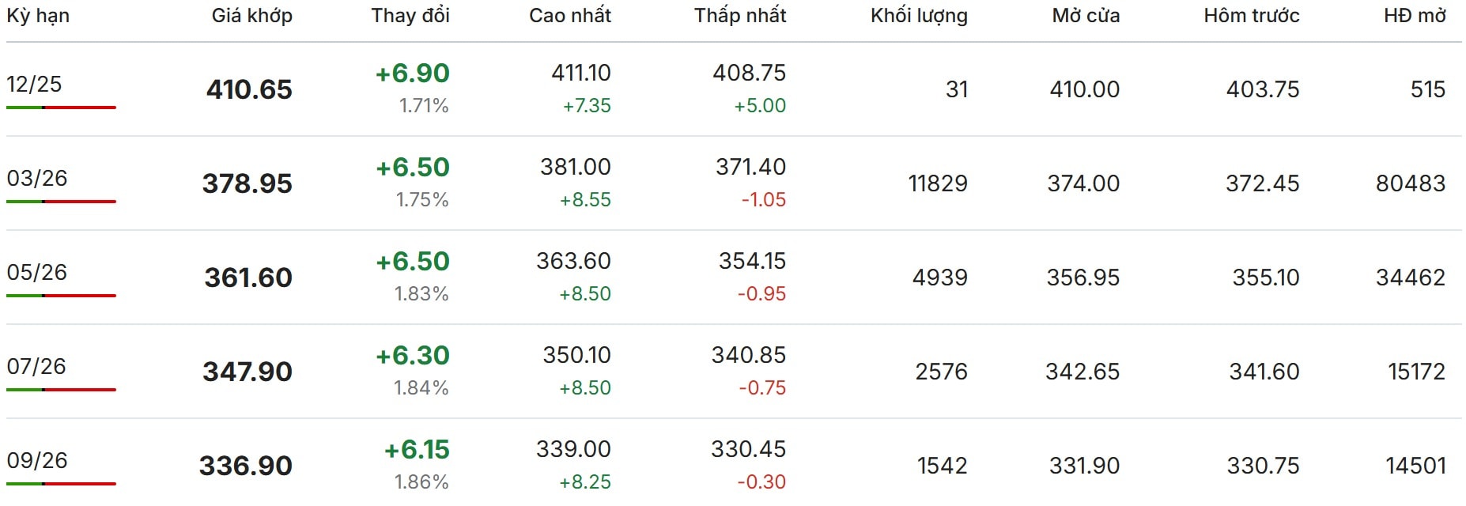Click the Kỳ hạn column header

[x=38, y=16]
